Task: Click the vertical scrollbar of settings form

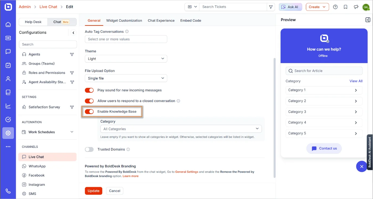Action: [275, 118]
